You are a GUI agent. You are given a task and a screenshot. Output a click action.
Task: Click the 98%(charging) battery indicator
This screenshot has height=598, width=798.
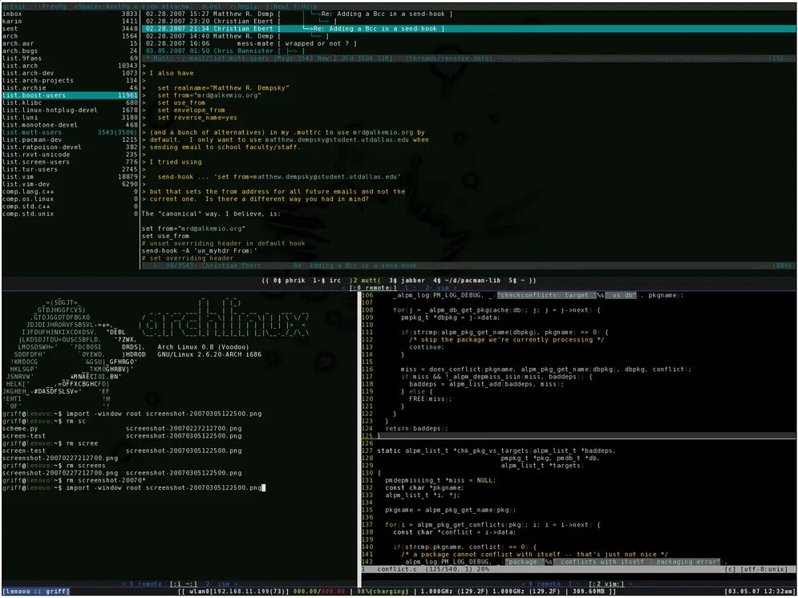click(383, 592)
